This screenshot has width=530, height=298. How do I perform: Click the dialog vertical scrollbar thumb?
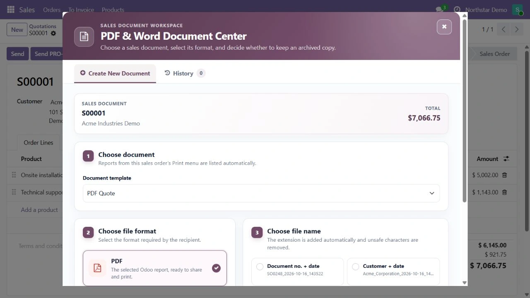[465, 111]
